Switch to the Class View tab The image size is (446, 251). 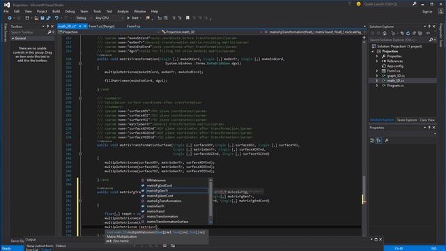pyautogui.click(x=427, y=120)
